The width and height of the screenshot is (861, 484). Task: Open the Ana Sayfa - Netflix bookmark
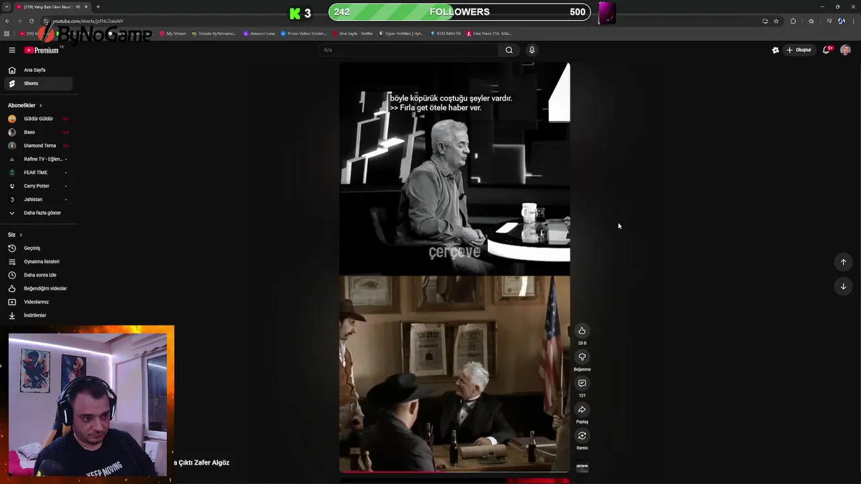(352, 34)
